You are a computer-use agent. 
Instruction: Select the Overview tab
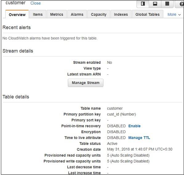(x=17, y=14)
